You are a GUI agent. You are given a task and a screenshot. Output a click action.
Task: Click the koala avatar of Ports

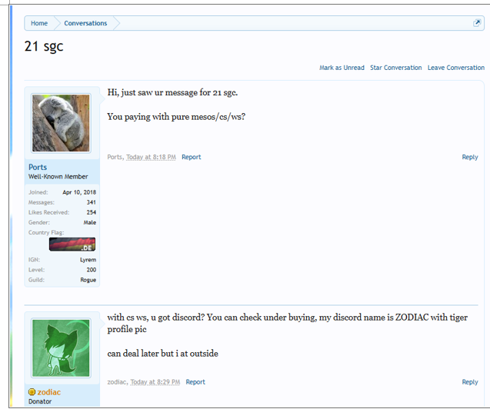[61, 122]
